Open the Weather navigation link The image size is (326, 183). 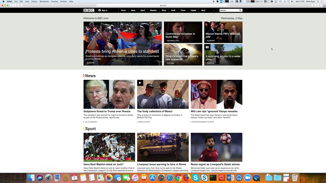(153, 10)
